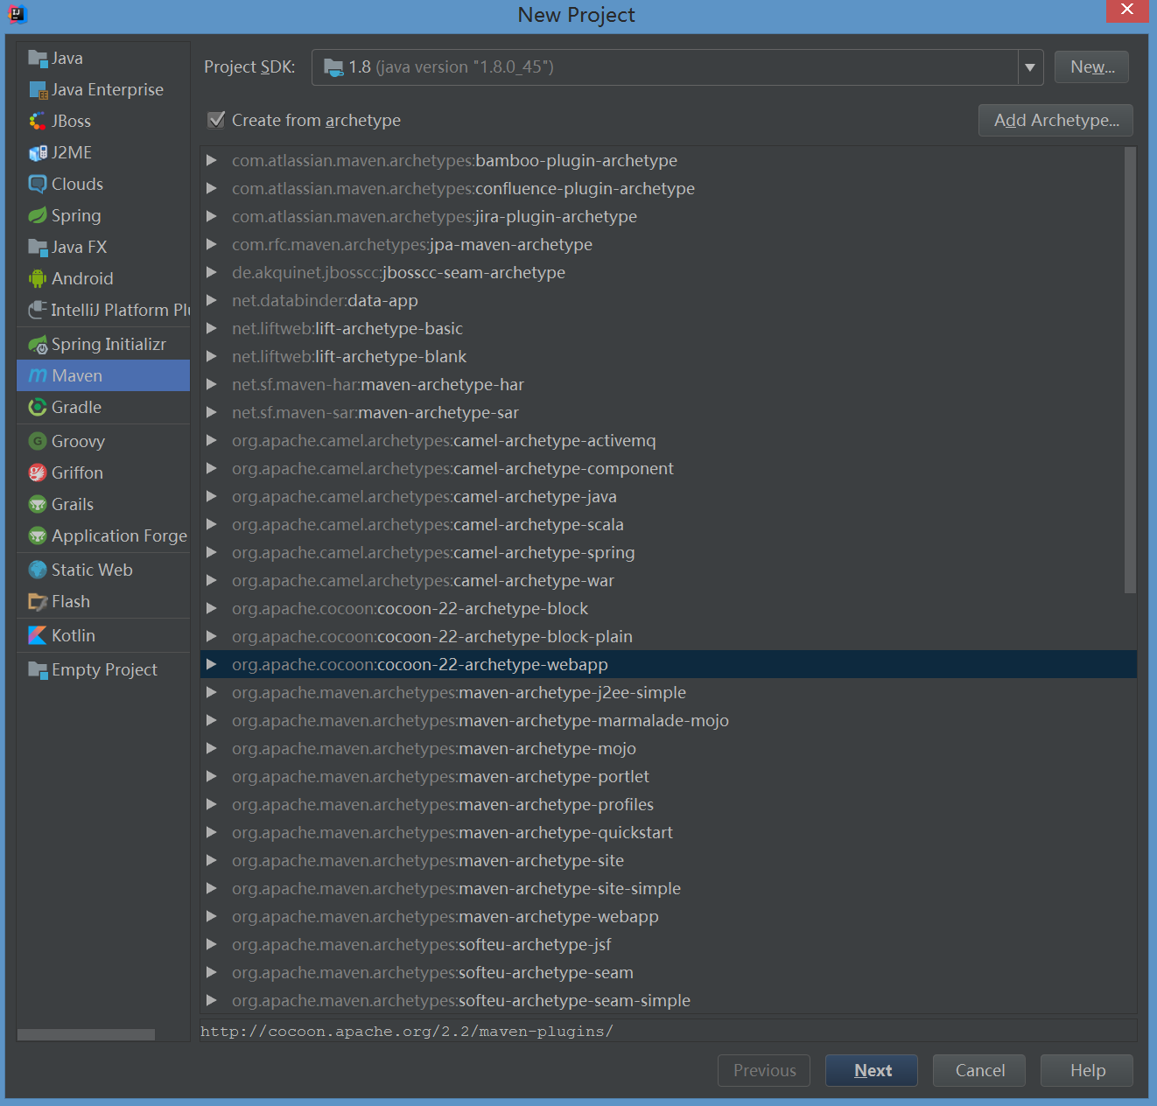The height and width of the screenshot is (1106, 1157).
Task: Select camel-archetype-war row
Action: click(x=669, y=580)
